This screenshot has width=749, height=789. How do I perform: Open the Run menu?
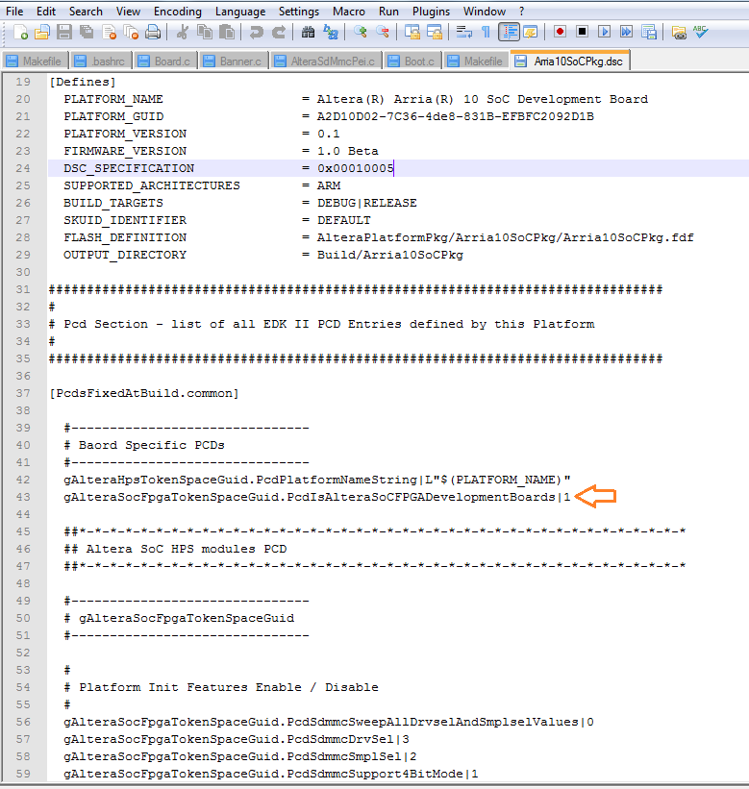pyautogui.click(x=389, y=12)
